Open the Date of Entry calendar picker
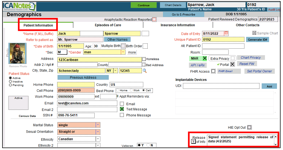This screenshot has width=283, height=150. tap(226, 33)
